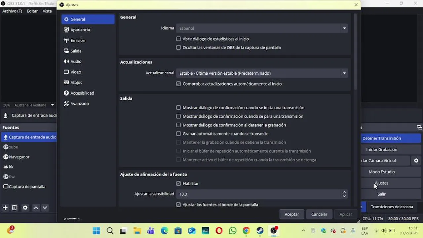Enable confirmation dialog when transmission stops

pyautogui.click(x=178, y=116)
